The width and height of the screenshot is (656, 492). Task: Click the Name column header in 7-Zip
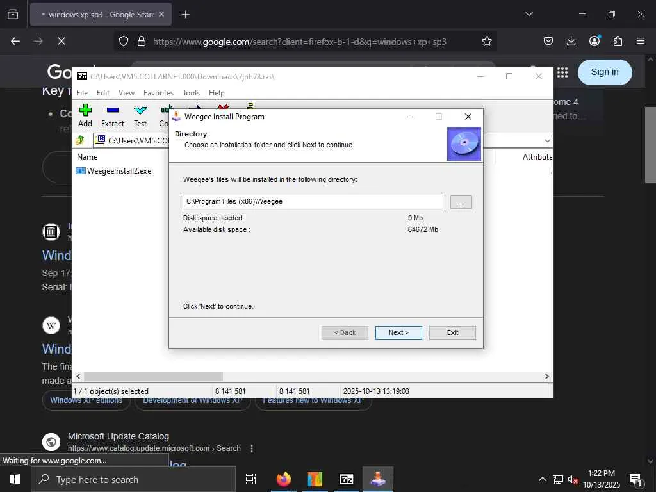87,157
